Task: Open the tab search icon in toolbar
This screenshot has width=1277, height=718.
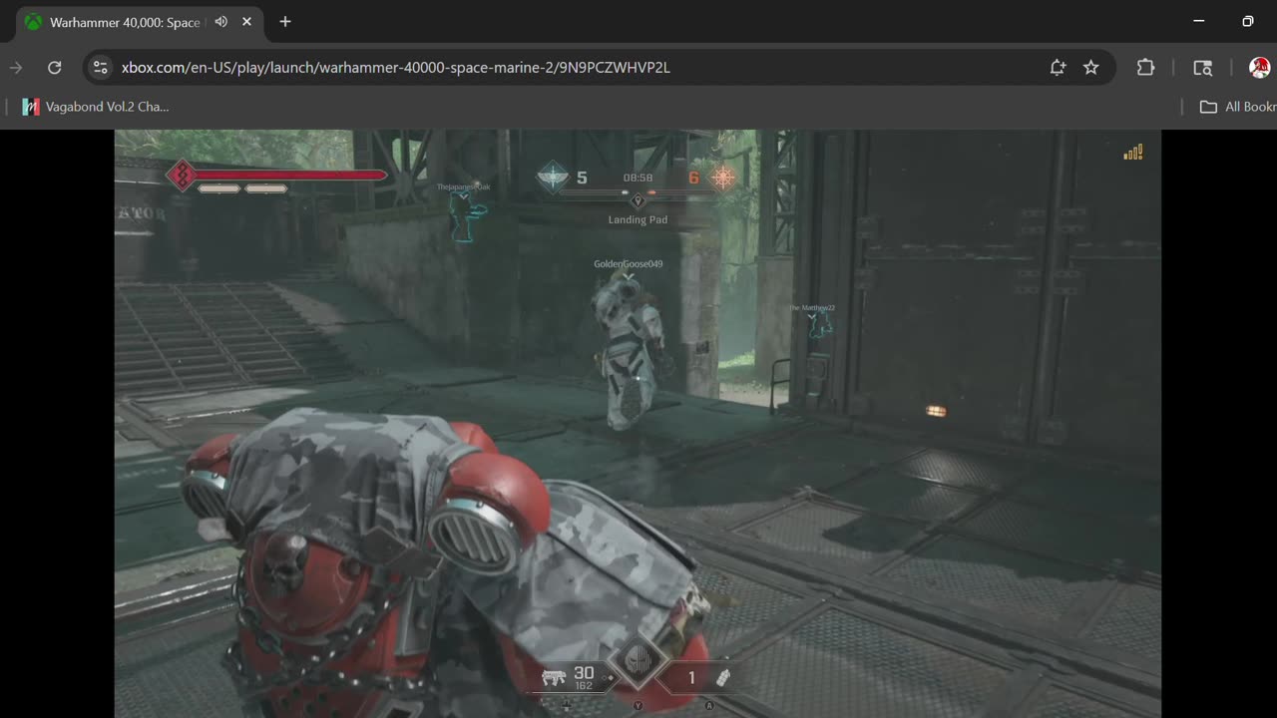Action: (x=1203, y=68)
